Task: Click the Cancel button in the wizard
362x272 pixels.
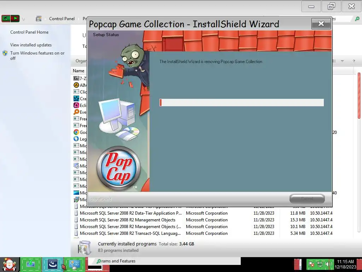Action: coord(307,199)
